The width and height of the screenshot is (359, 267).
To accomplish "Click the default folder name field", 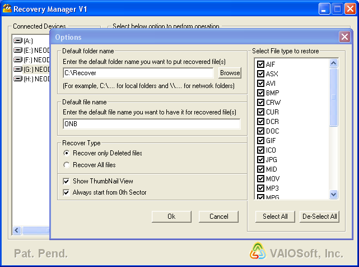I will pos(138,73).
